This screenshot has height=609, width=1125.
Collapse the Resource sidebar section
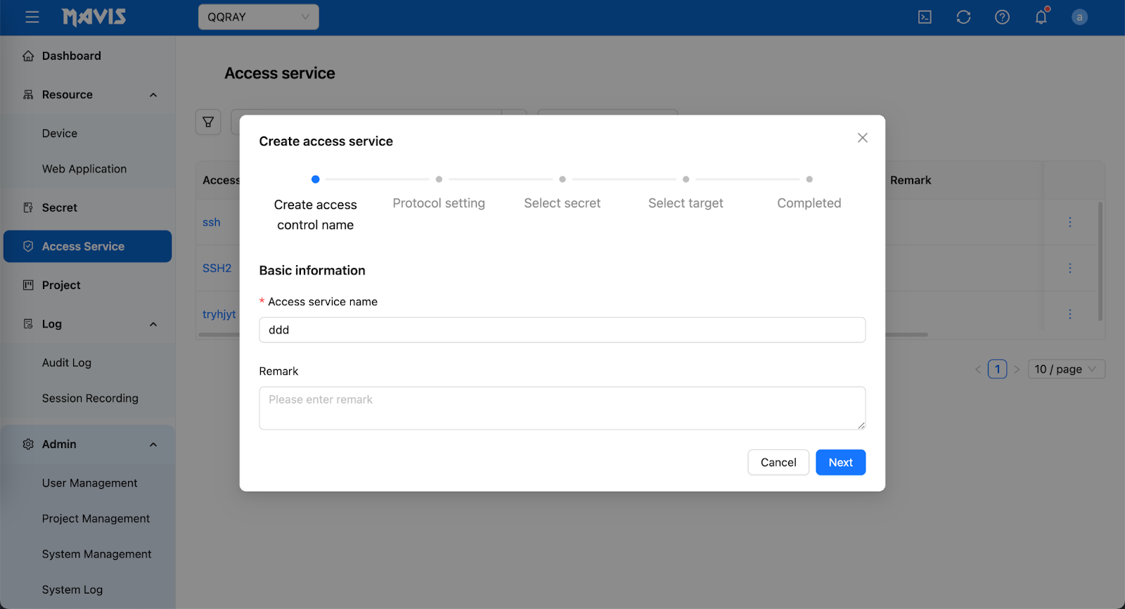pos(153,95)
